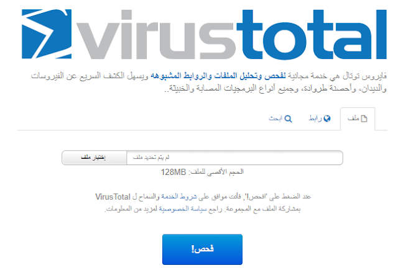Click the description line starting والديدان، وأحصنة طروادة
This screenshot has height=268, width=398.
click(275, 88)
